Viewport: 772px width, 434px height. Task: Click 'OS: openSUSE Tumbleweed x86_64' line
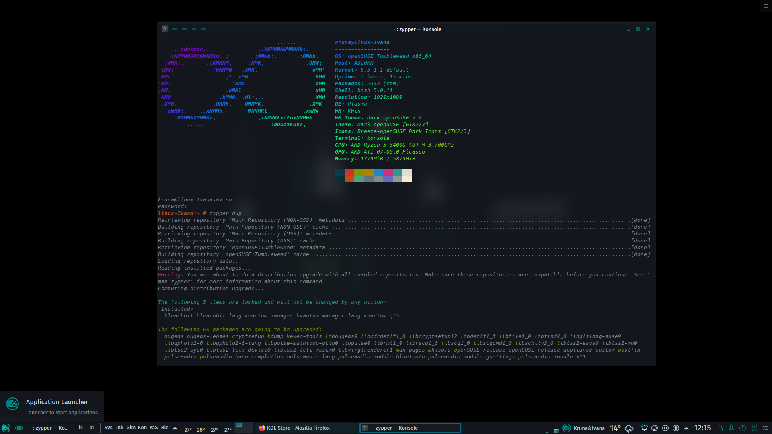point(383,56)
